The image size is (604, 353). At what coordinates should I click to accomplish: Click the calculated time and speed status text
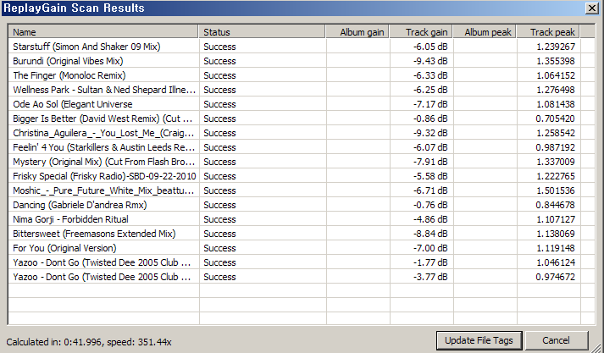coord(89,342)
